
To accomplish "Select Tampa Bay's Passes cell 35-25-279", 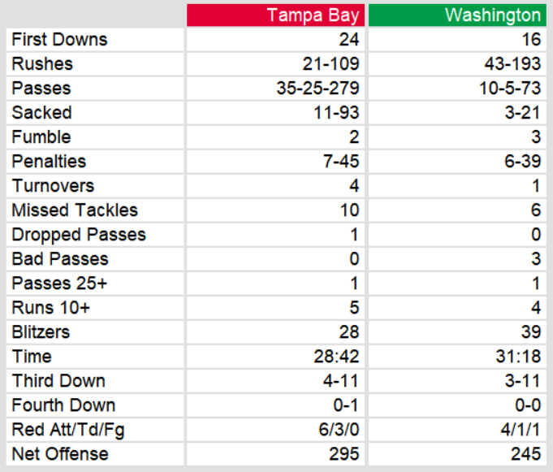I will coord(318,89).
